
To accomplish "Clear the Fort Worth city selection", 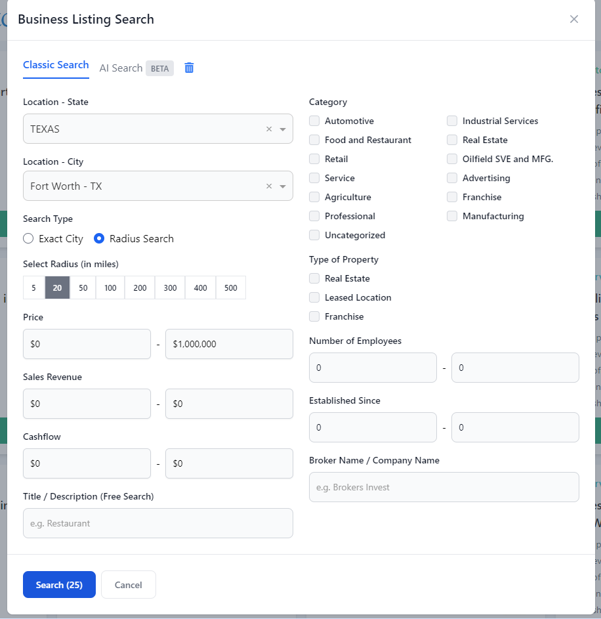I will coord(268,186).
